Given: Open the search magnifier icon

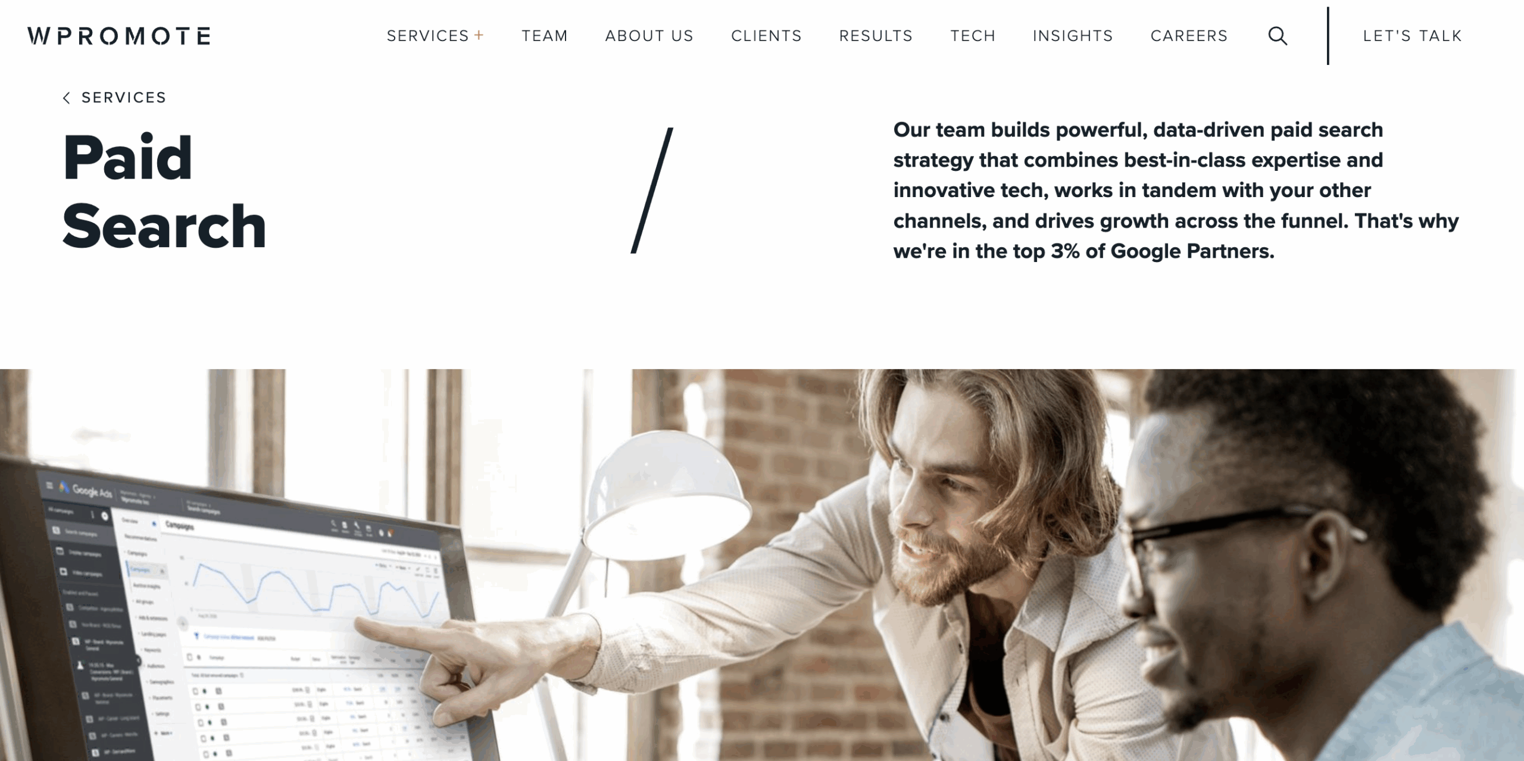Looking at the screenshot, I should (x=1278, y=36).
